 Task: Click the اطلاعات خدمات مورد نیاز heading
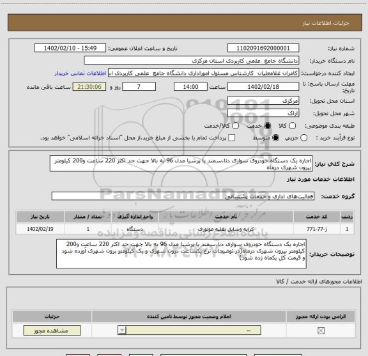(321, 179)
